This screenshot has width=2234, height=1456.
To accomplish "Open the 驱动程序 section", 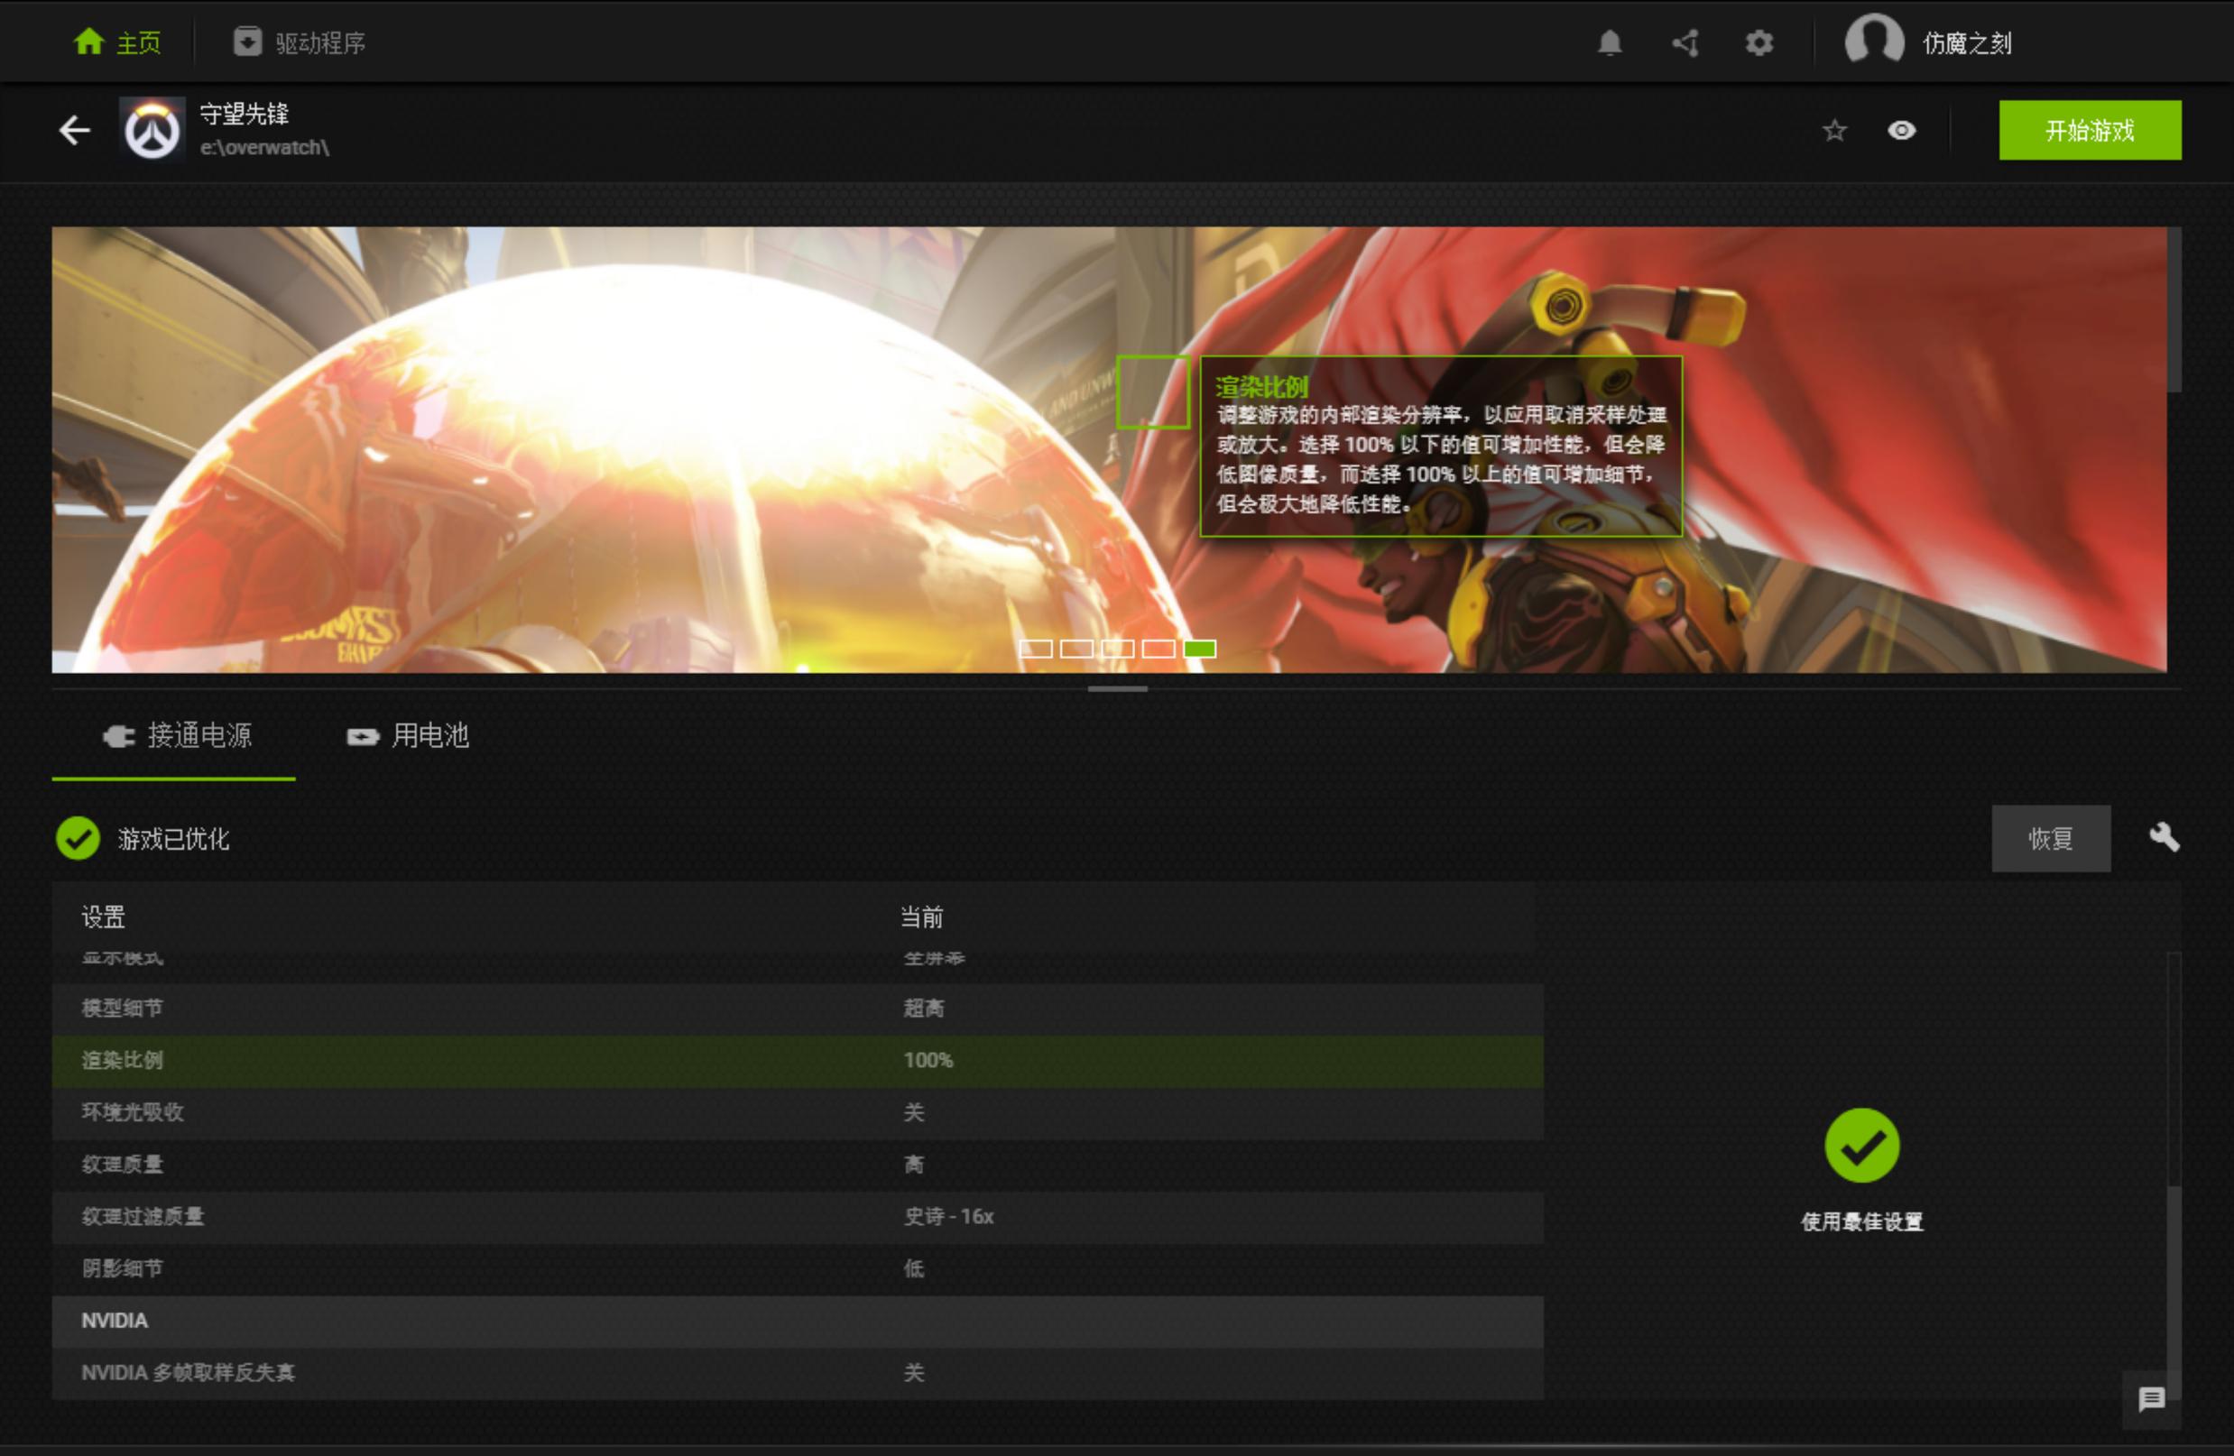I will (300, 42).
